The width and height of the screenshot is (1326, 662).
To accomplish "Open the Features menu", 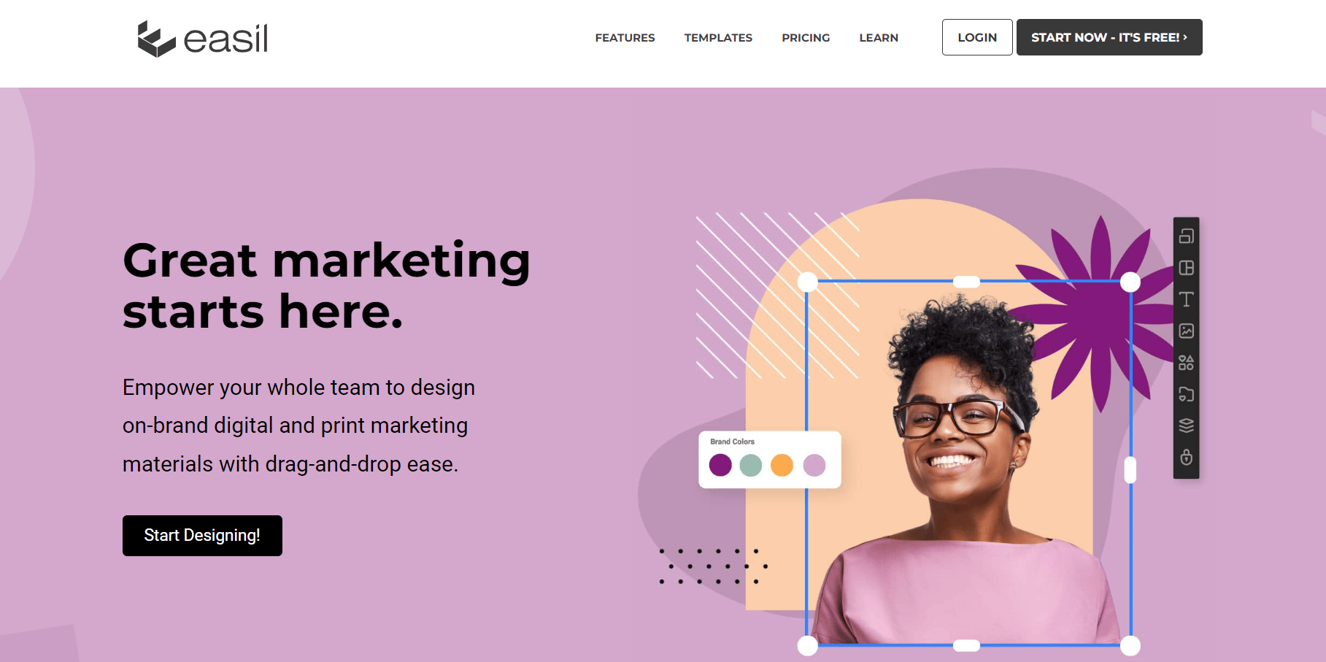I will pyautogui.click(x=625, y=38).
